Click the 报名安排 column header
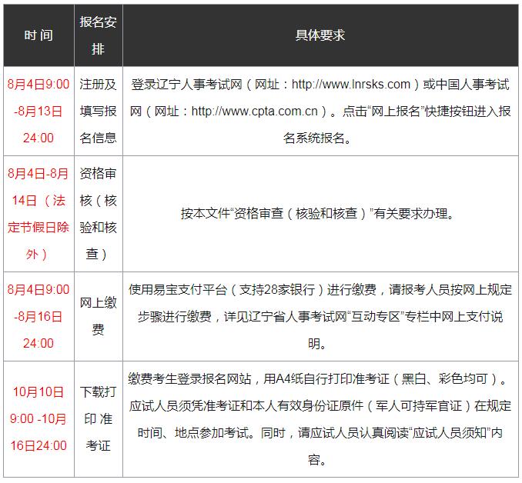The image size is (522, 483). pos(98,35)
